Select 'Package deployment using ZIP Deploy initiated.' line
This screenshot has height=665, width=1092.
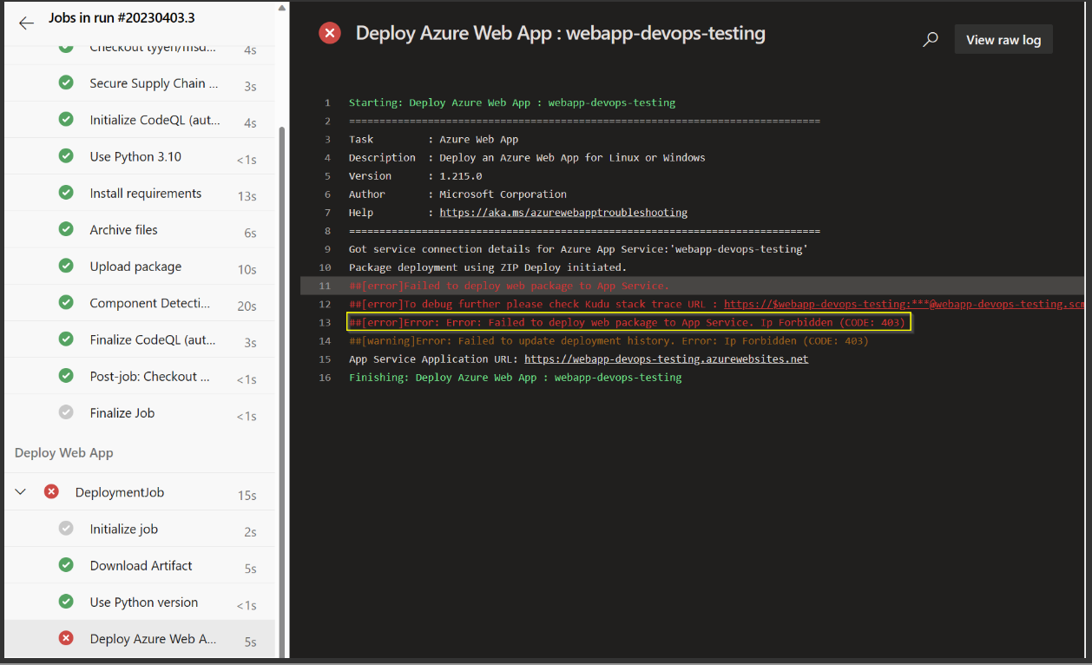(488, 267)
